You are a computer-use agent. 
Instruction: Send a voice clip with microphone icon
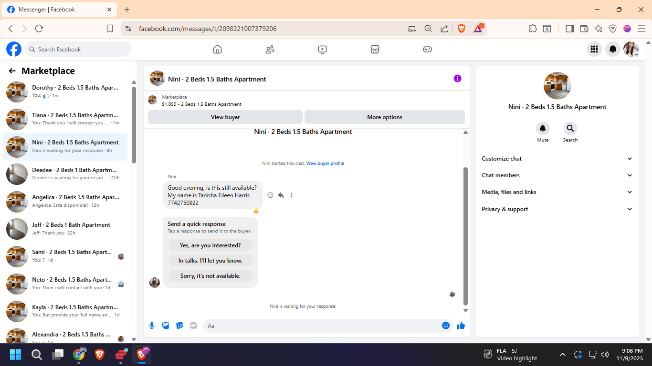pyautogui.click(x=152, y=325)
